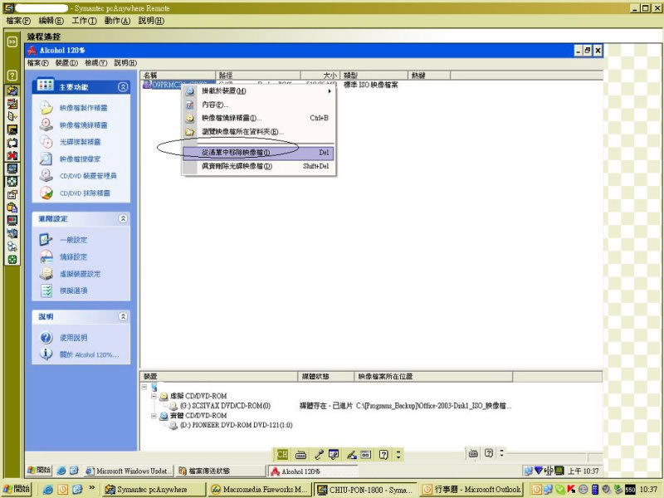Collapse the 說明 panel
Image resolution: width=664 pixels, height=498 pixels.
[123, 316]
